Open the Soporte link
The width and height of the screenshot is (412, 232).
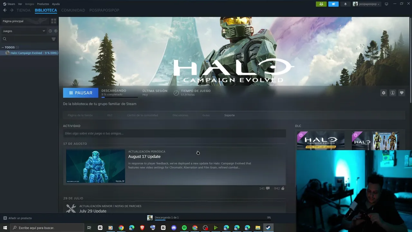229,115
